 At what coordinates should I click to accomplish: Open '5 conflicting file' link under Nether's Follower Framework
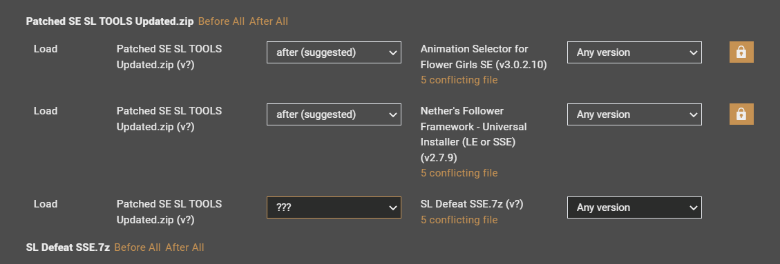pyautogui.click(x=459, y=173)
